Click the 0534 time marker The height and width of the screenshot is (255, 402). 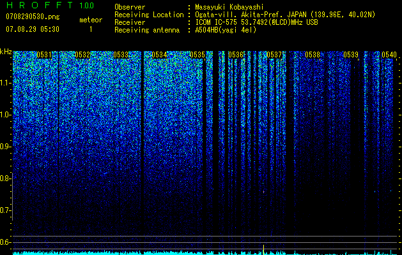tap(159, 55)
